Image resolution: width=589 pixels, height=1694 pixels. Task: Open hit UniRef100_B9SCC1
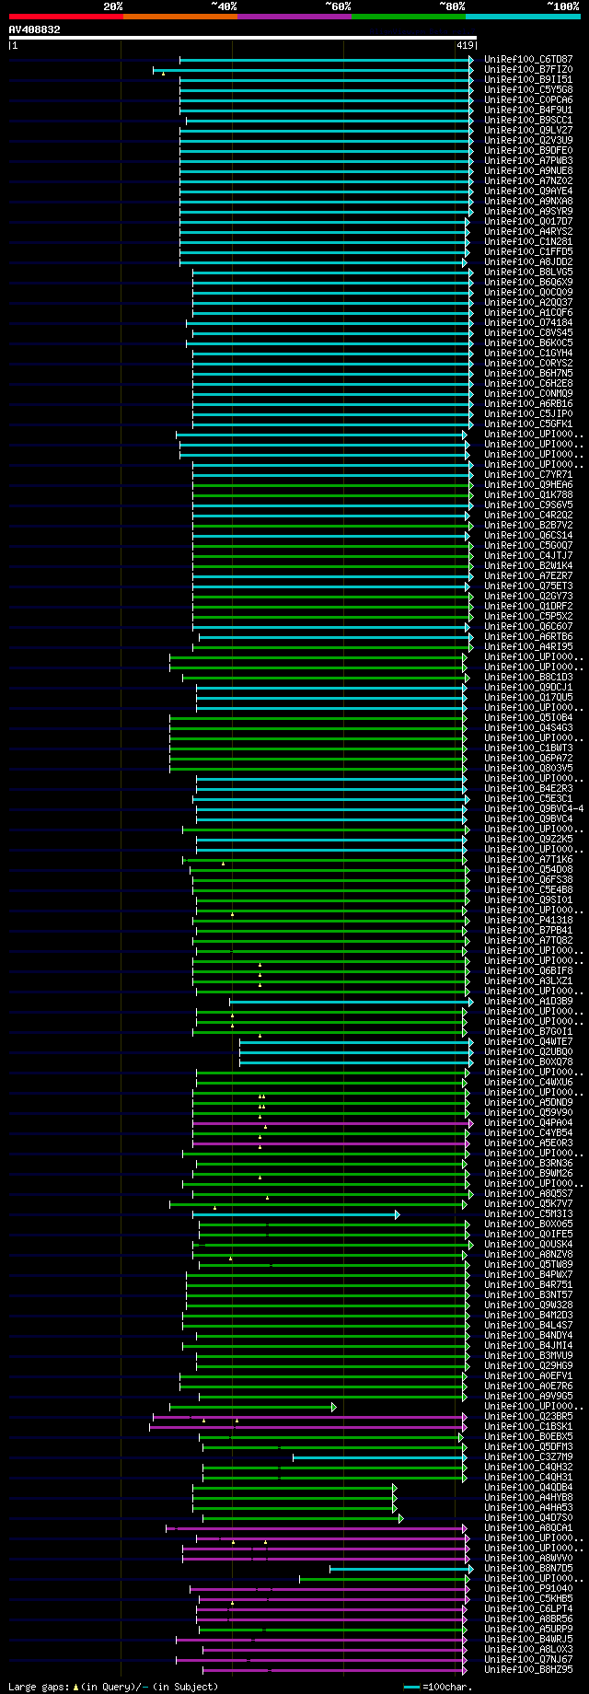pyautogui.click(x=528, y=121)
